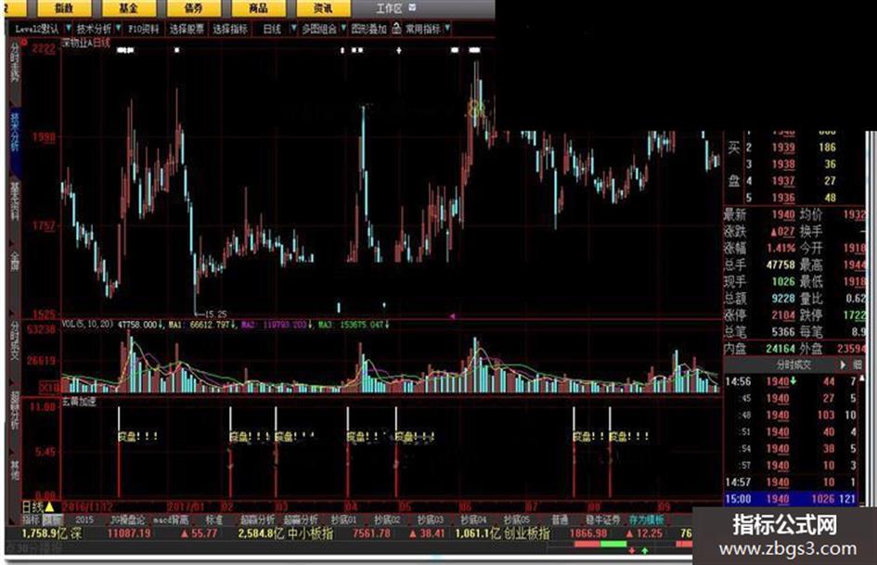Click 多图组合 in toolbar

(319, 29)
